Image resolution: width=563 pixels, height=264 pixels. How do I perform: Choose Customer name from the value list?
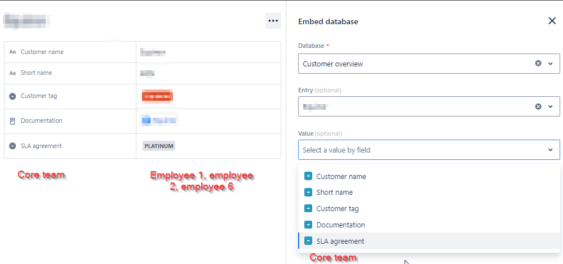tap(429, 176)
